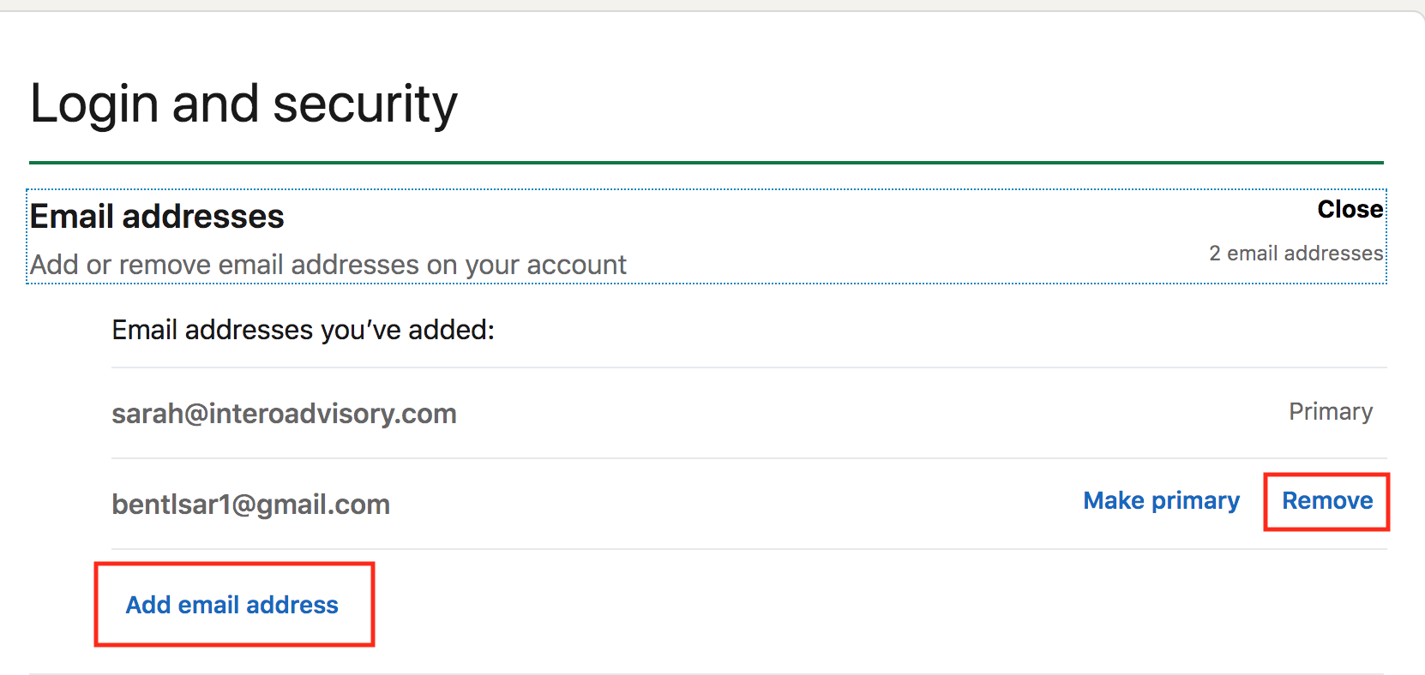Click the '2 email addresses' count text

coord(1296,254)
